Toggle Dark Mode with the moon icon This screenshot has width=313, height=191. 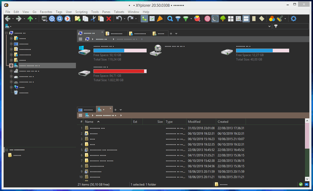[215, 19]
